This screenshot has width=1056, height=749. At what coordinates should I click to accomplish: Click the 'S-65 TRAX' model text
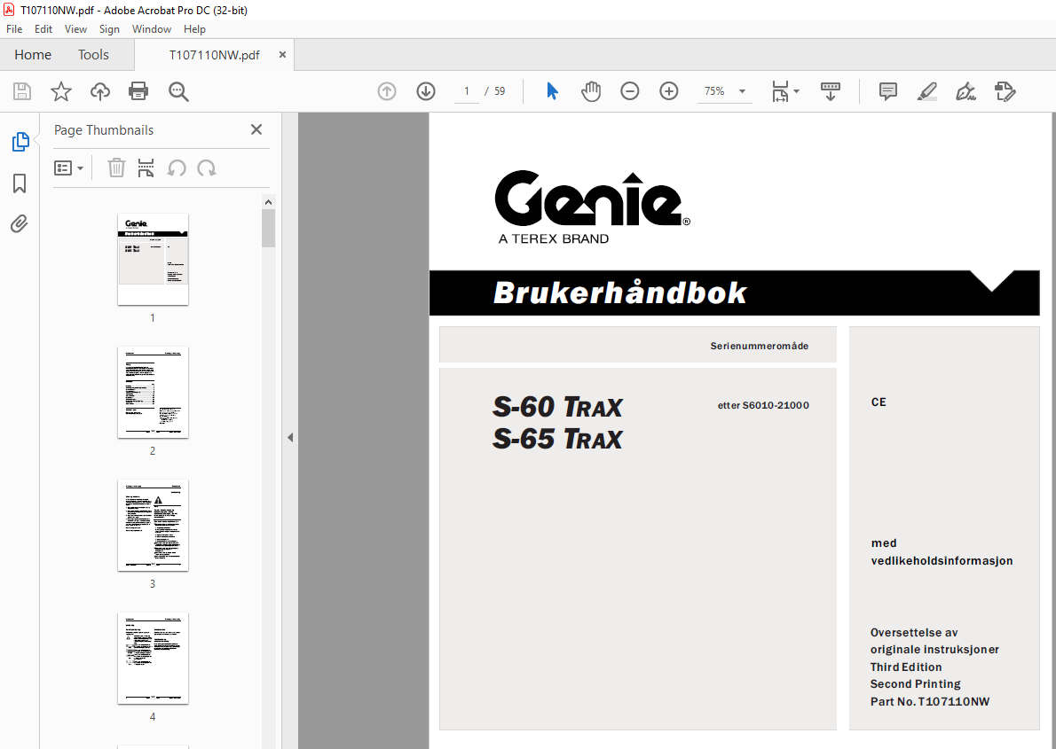coord(557,439)
